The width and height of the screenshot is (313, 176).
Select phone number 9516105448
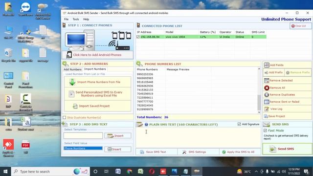pyautogui.click(x=145, y=82)
